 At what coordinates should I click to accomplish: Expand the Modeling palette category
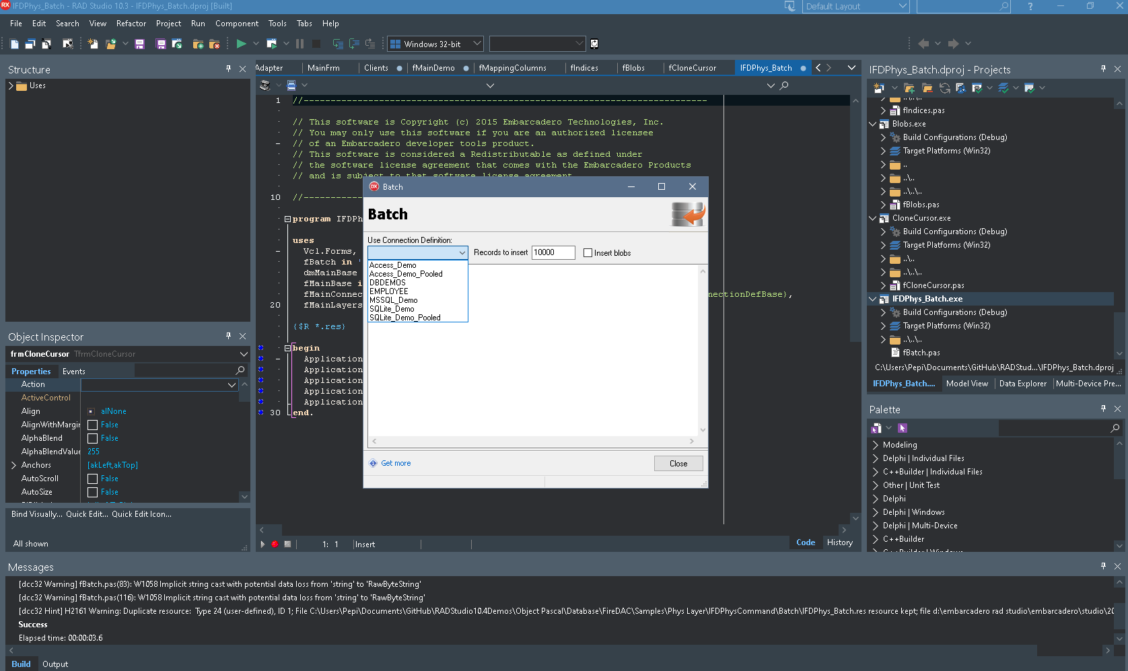tap(876, 445)
